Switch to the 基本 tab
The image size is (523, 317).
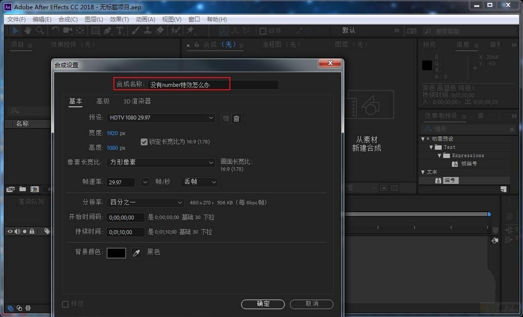(x=75, y=101)
